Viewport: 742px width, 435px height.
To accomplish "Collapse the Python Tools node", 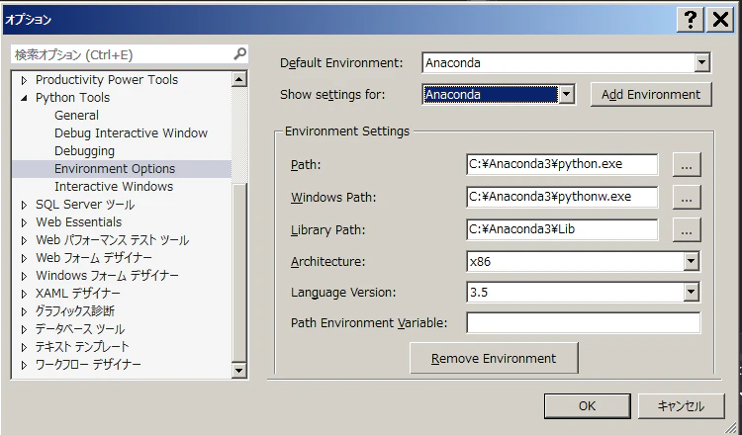I will click(x=24, y=98).
